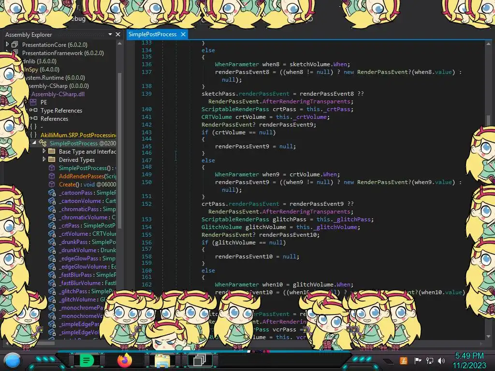Click the _crtPass field icon
This screenshot has height=371, width=495.
coord(52,225)
